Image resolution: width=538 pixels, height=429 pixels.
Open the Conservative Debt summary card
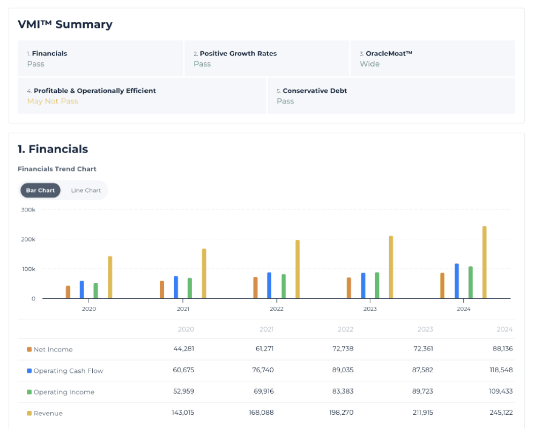click(x=390, y=96)
